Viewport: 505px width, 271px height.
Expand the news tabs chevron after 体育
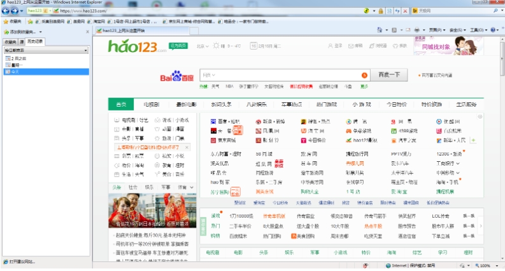(192, 187)
